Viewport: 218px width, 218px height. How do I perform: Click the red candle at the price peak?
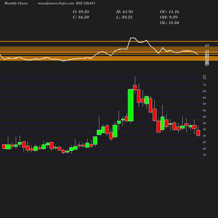135,88
